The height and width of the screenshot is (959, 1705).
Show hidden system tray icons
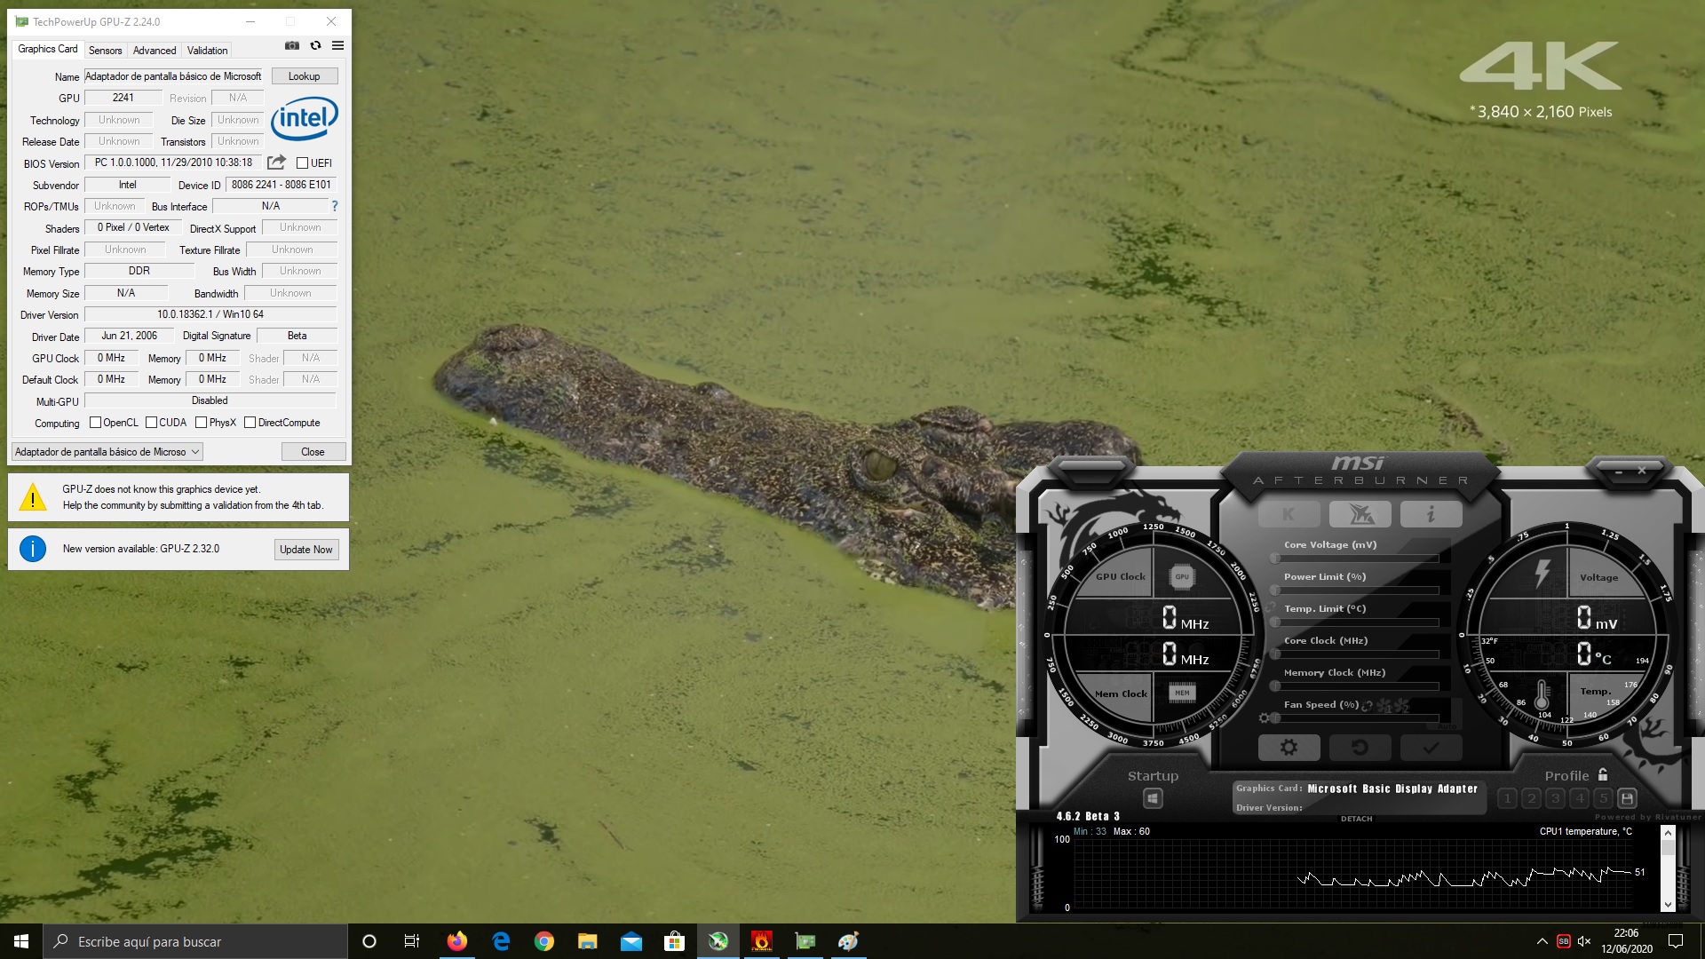[x=1542, y=941]
